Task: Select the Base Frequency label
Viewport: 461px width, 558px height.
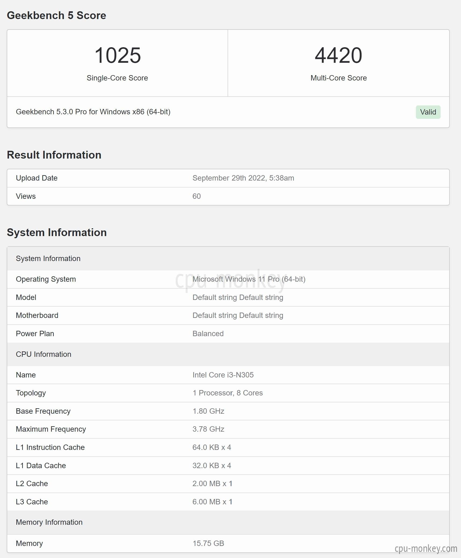Action: click(43, 411)
